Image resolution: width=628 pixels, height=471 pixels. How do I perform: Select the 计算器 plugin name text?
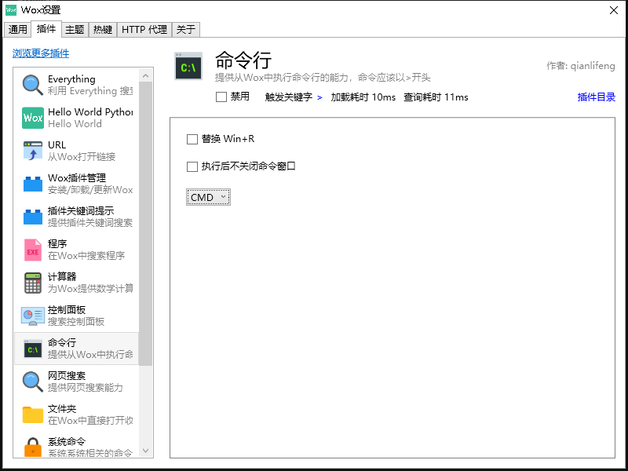(62, 276)
